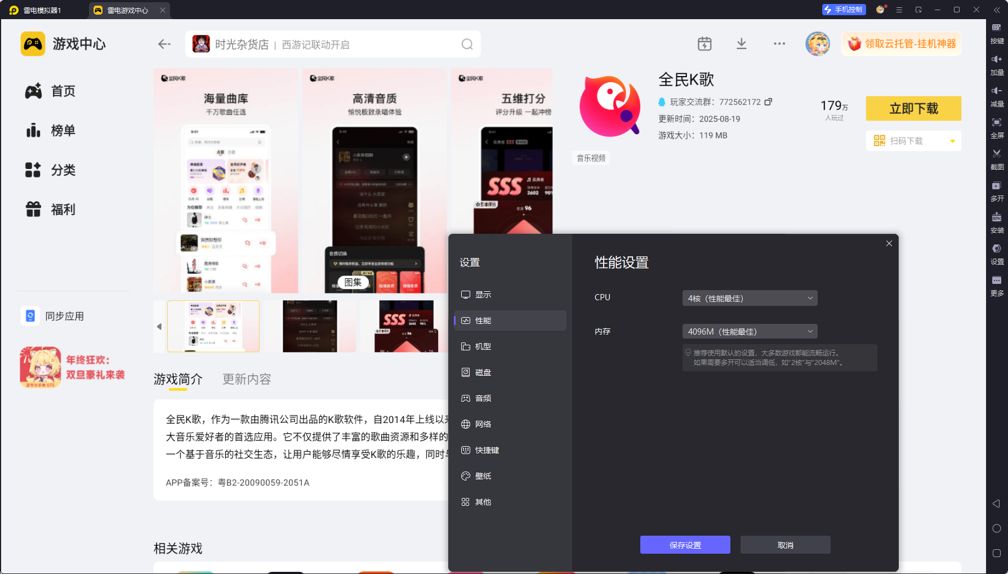Viewport: 1008px width, 574px height.
Task: Expand the CPU 4核 dropdown
Action: tap(750, 298)
